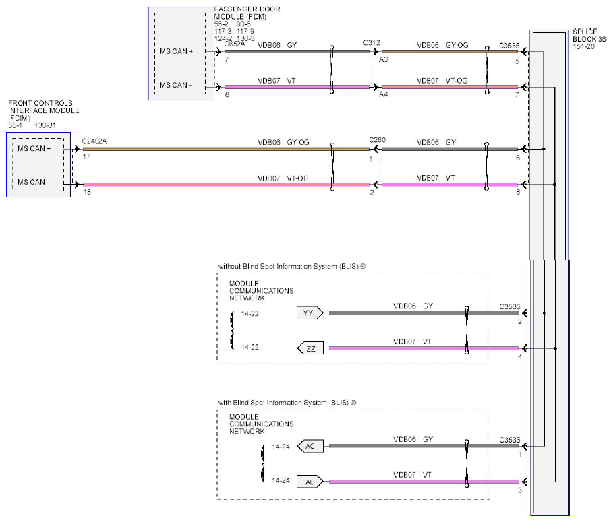Click MS CAN + inside the FCIM box

click(x=34, y=149)
